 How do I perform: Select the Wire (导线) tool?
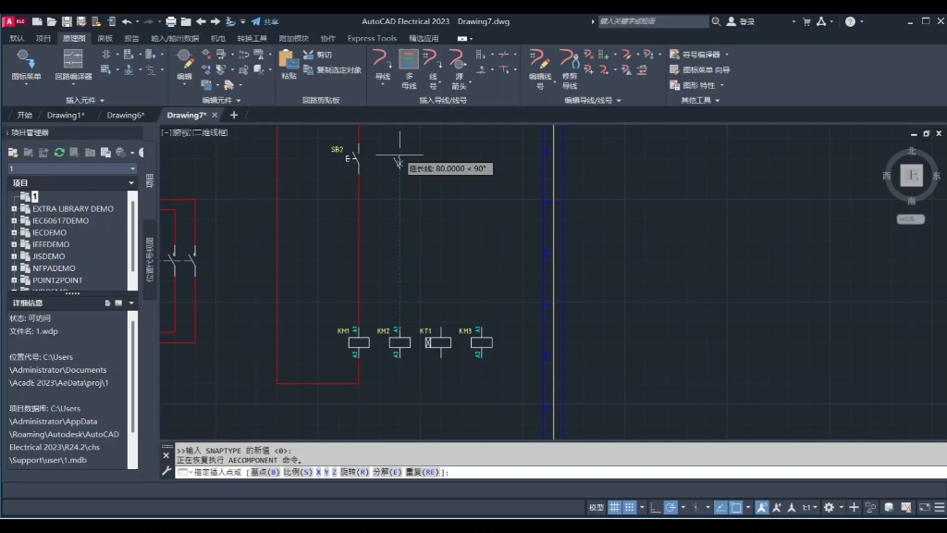pyautogui.click(x=382, y=66)
